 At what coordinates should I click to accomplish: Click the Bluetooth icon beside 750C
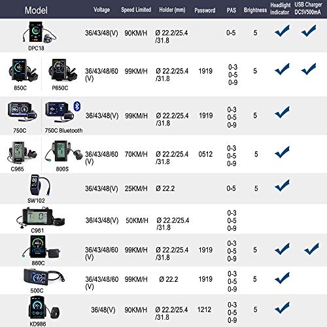coord(77,107)
